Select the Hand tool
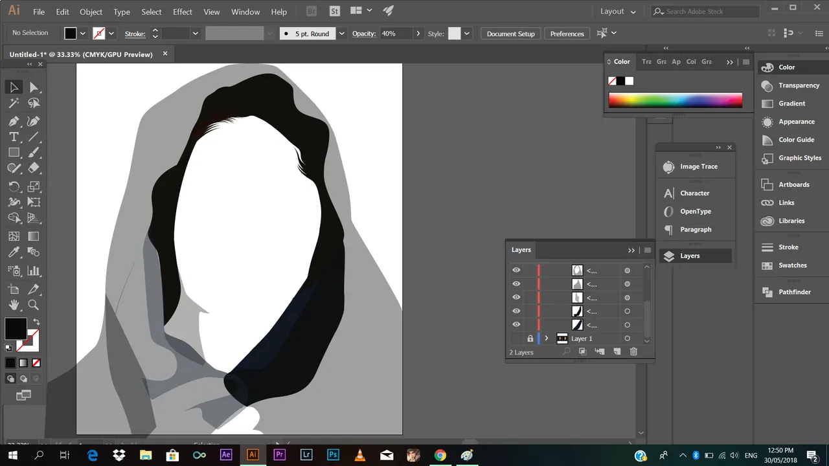 coord(14,305)
